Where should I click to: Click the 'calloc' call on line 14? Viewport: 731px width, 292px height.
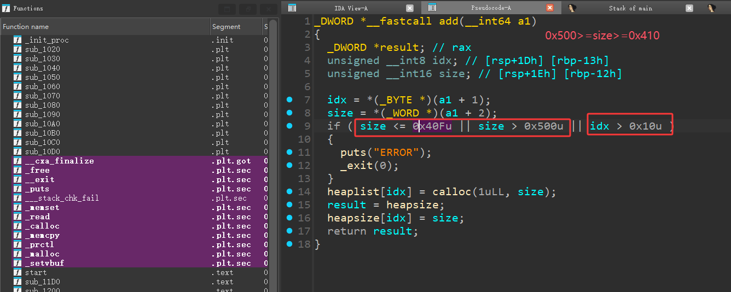452,192
